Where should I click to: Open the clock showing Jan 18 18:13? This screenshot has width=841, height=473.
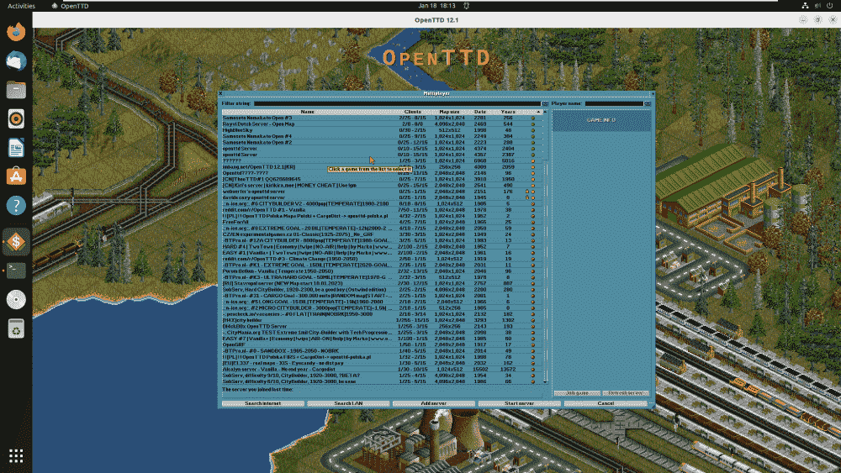(x=436, y=6)
